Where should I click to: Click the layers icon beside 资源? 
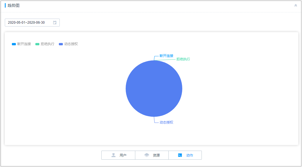coord(147,155)
